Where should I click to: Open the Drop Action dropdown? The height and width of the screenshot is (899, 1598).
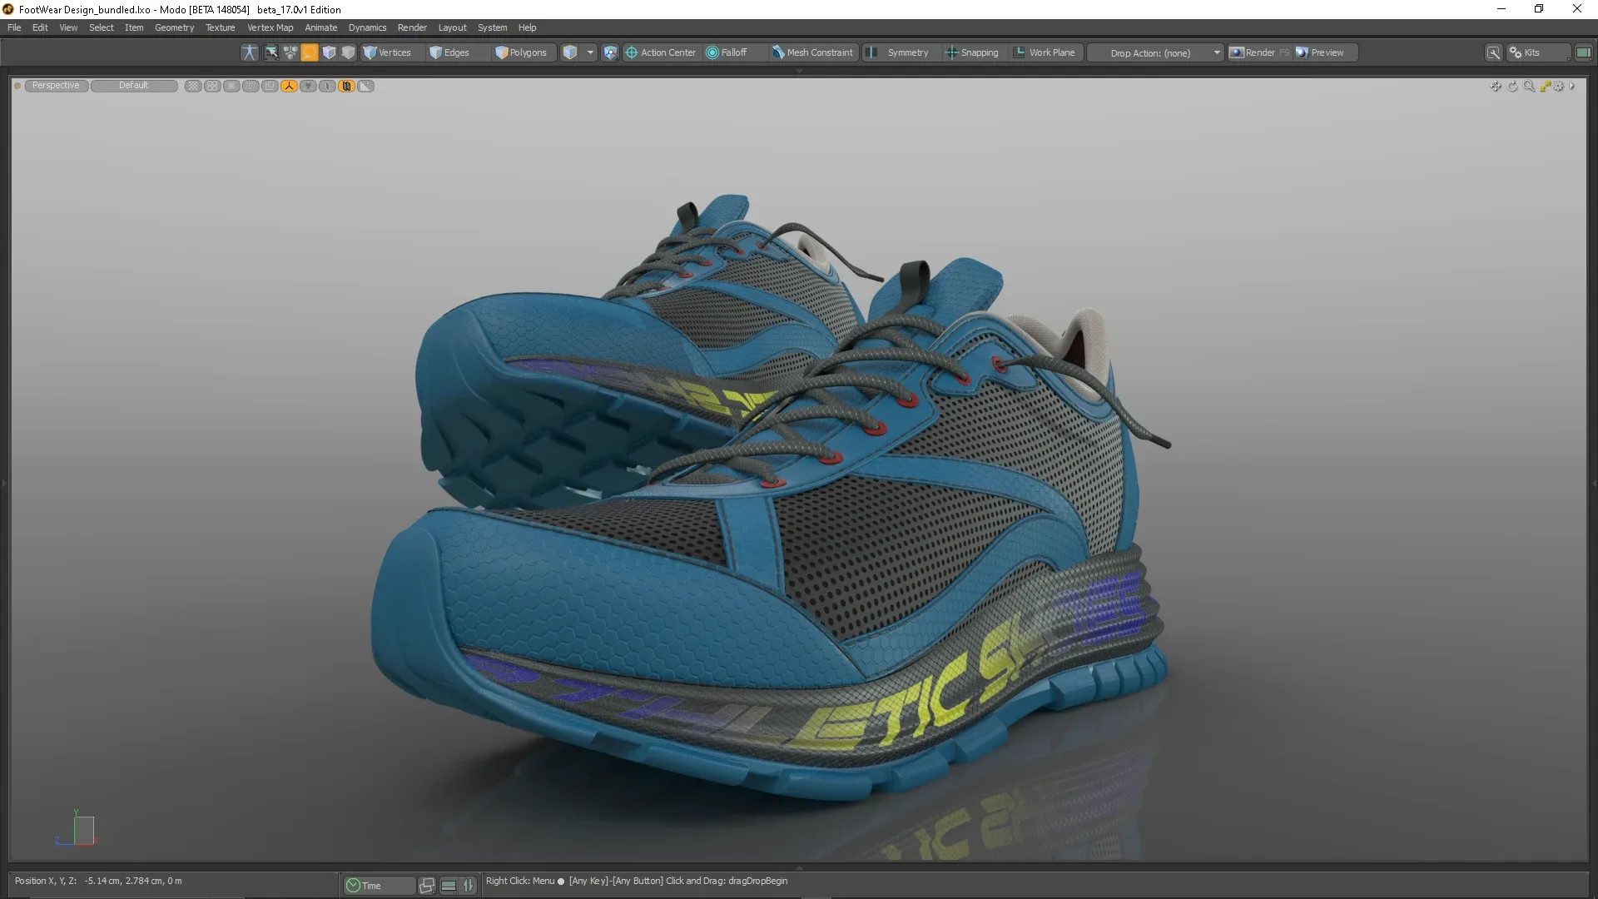1155,52
